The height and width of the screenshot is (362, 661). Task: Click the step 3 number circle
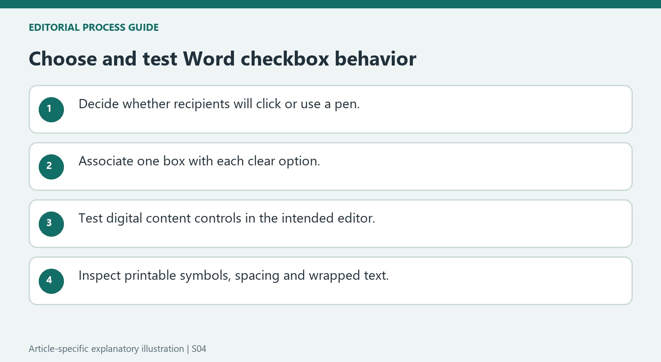pos(51,224)
